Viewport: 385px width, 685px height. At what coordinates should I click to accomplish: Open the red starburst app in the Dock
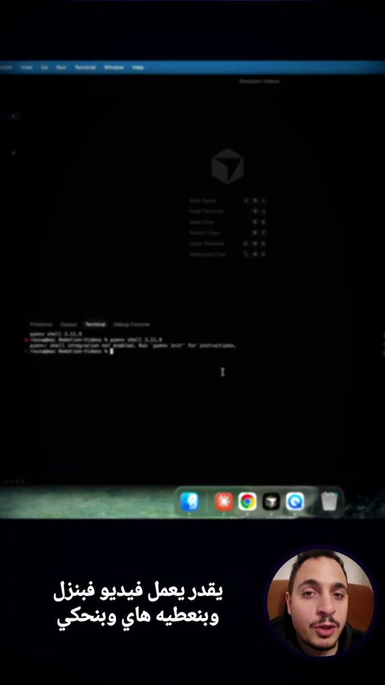pyautogui.click(x=223, y=502)
